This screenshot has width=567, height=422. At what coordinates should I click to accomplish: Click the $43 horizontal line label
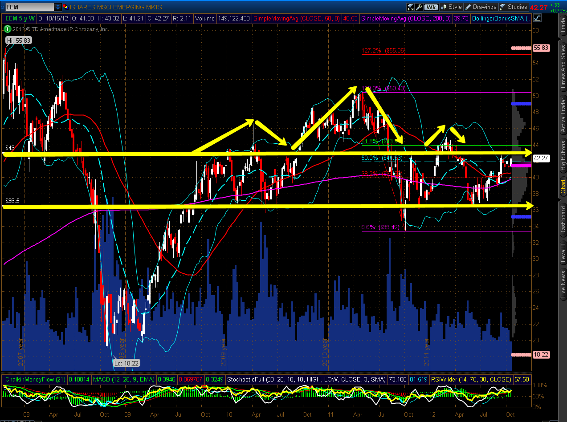click(x=10, y=147)
